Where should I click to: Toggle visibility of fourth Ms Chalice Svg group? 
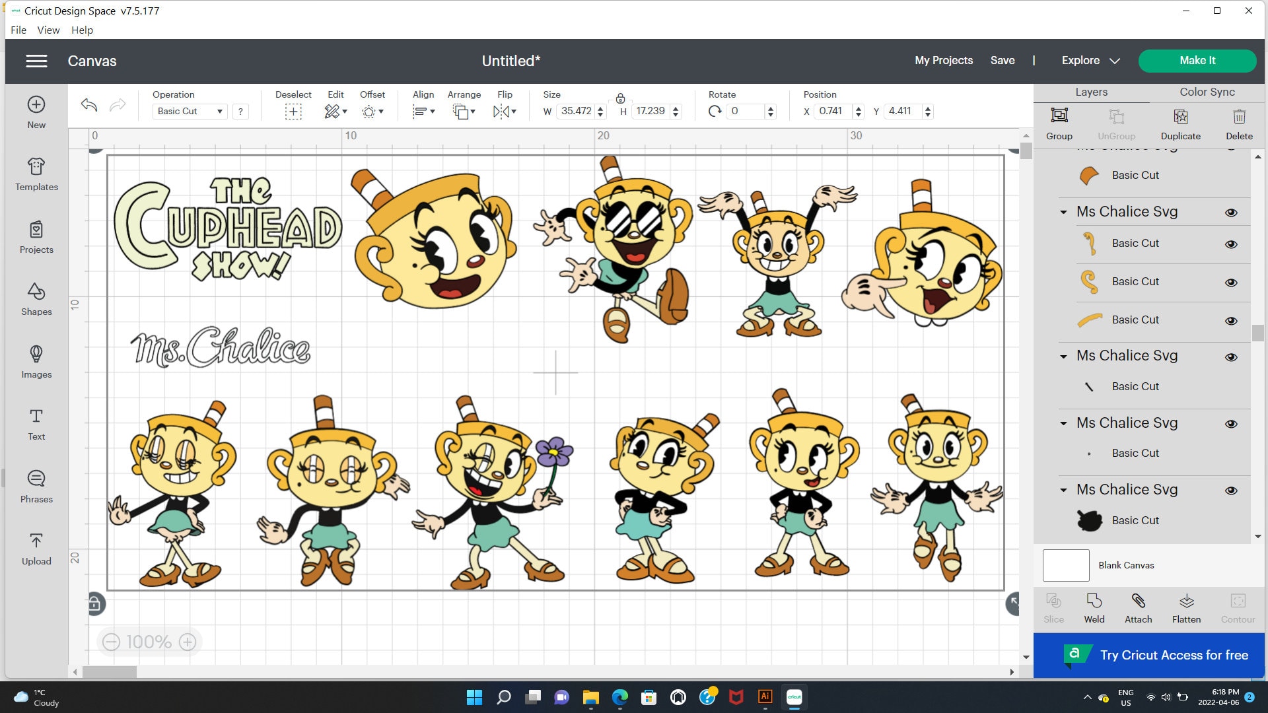[x=1231, y=491]
